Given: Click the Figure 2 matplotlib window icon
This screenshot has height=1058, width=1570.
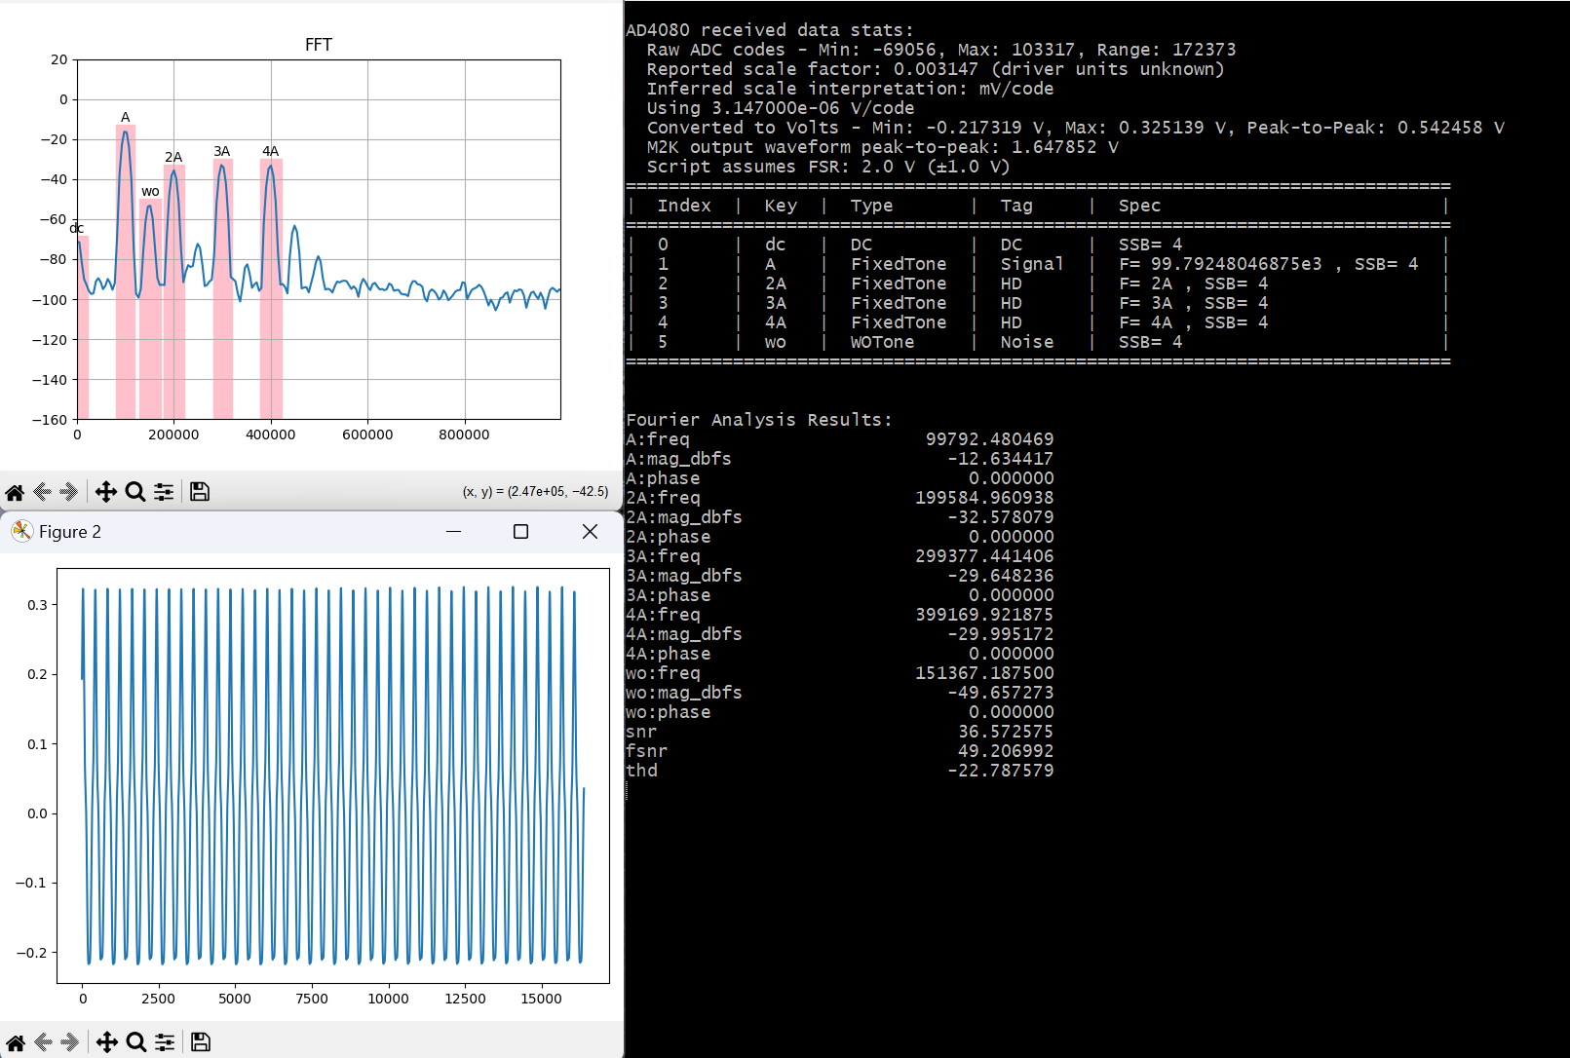Looking at the screenshot, I should tap(21, 531).
